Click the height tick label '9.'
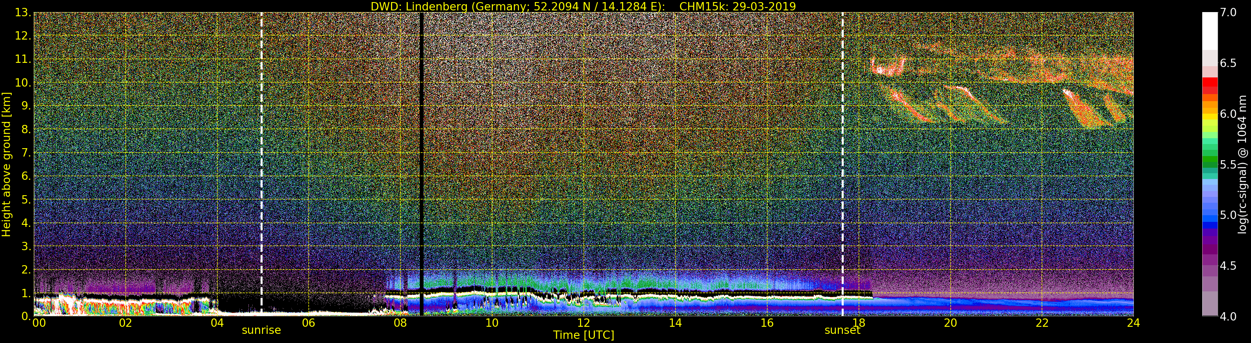Image resolution: width=1251 pixels, height=343 pixels. tap(26, 106)
